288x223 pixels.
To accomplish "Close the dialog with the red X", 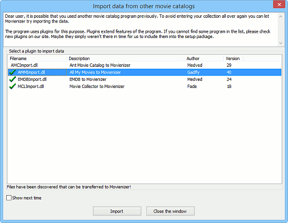I will coord(279,5).
